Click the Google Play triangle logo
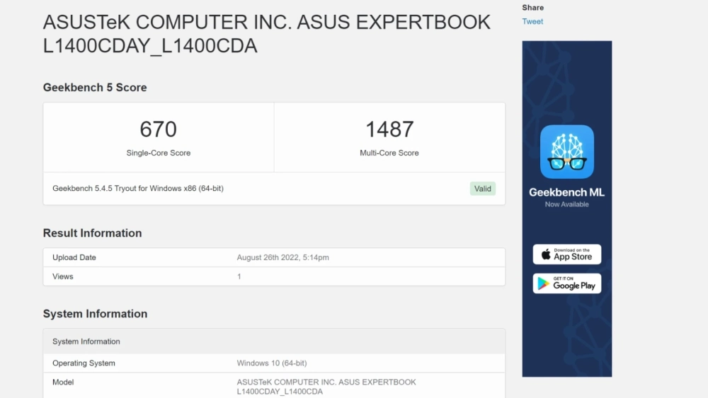This screenshot has width=708, height=398. [x=544, y=283]
